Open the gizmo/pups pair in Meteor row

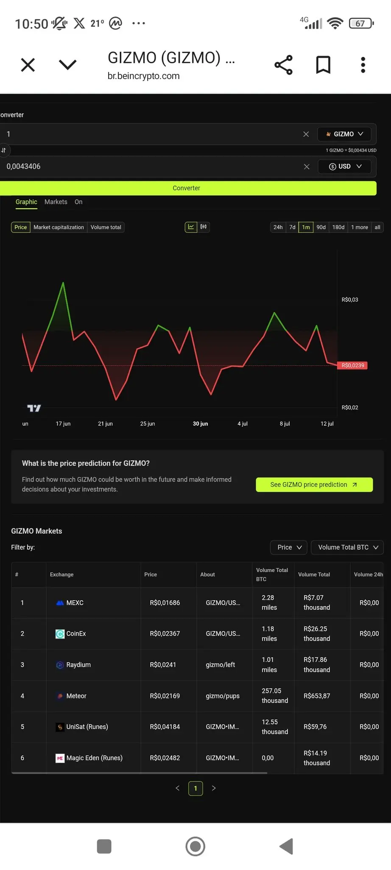click(223, 696)
